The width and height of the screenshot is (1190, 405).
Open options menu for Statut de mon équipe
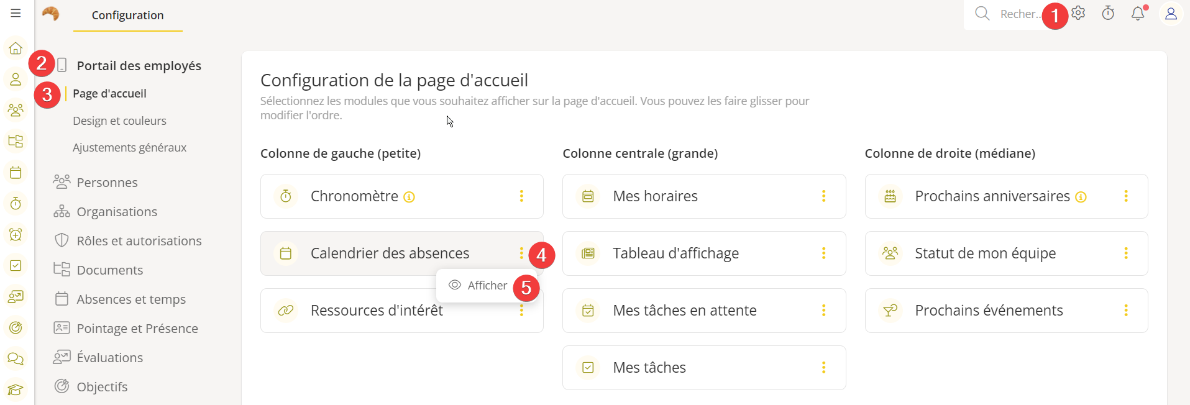coord(1125,253)
